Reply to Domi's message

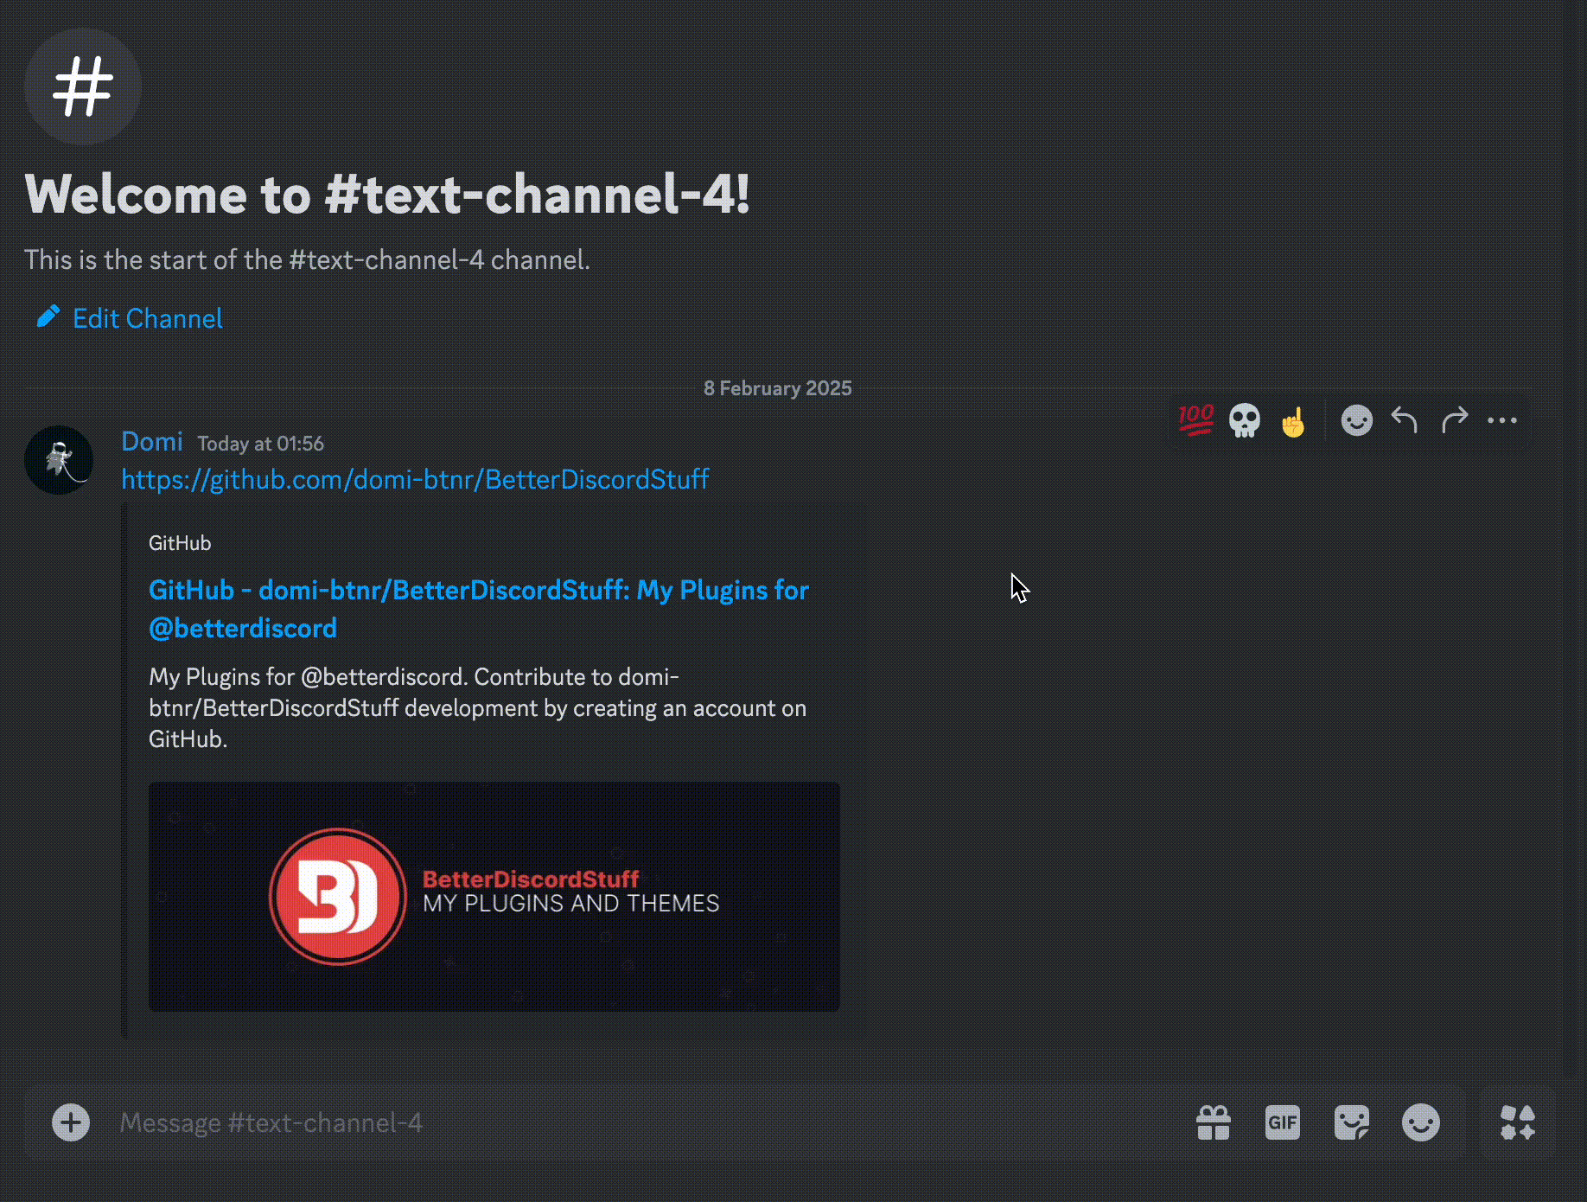[1405, 420]
